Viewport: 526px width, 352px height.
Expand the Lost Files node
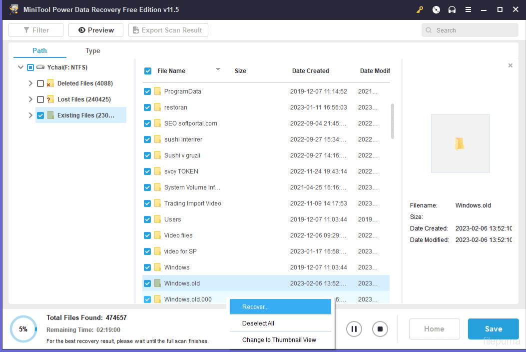tap(30, 99)
